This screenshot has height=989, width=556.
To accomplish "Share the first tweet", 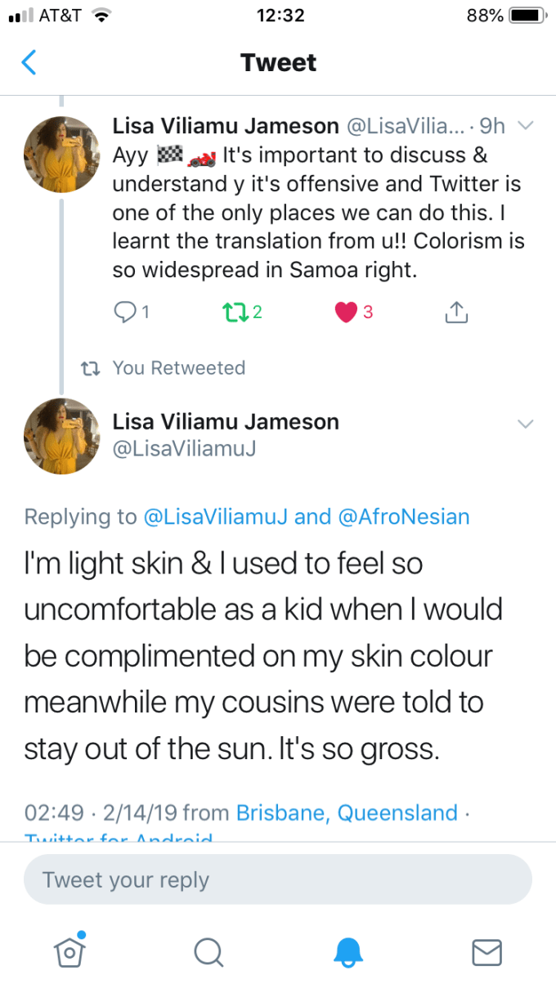I will pyautogui.click(x=455, y=312).
